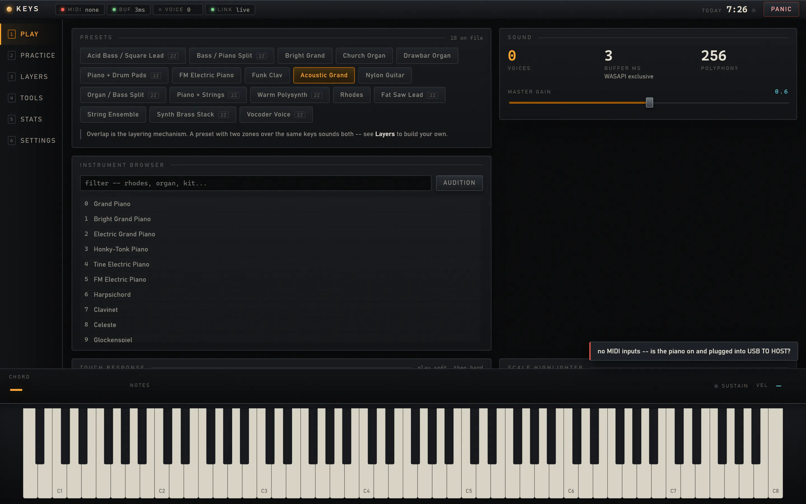Select Grand Piano in the instrument browser
This screenshot has width=806, height=504.
pos(282,204)
